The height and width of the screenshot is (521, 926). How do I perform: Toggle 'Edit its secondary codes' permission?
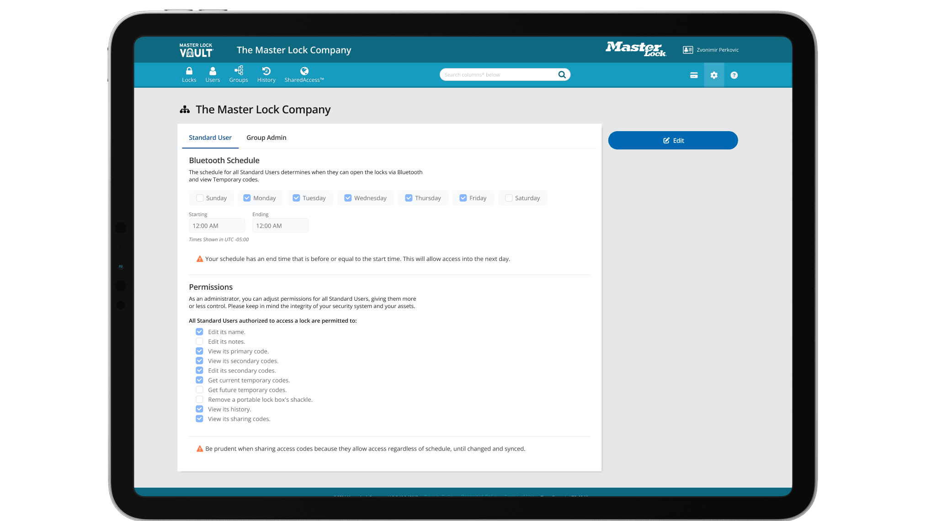(199, 370)
